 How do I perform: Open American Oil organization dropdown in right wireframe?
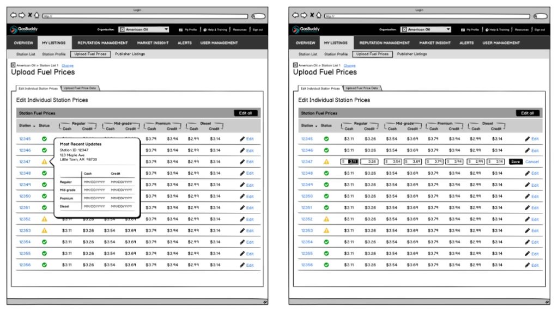click(426, 29)
